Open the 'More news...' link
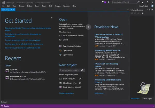Image resolution: width=155 pixels, height=108 pixels. click(99, 93)
